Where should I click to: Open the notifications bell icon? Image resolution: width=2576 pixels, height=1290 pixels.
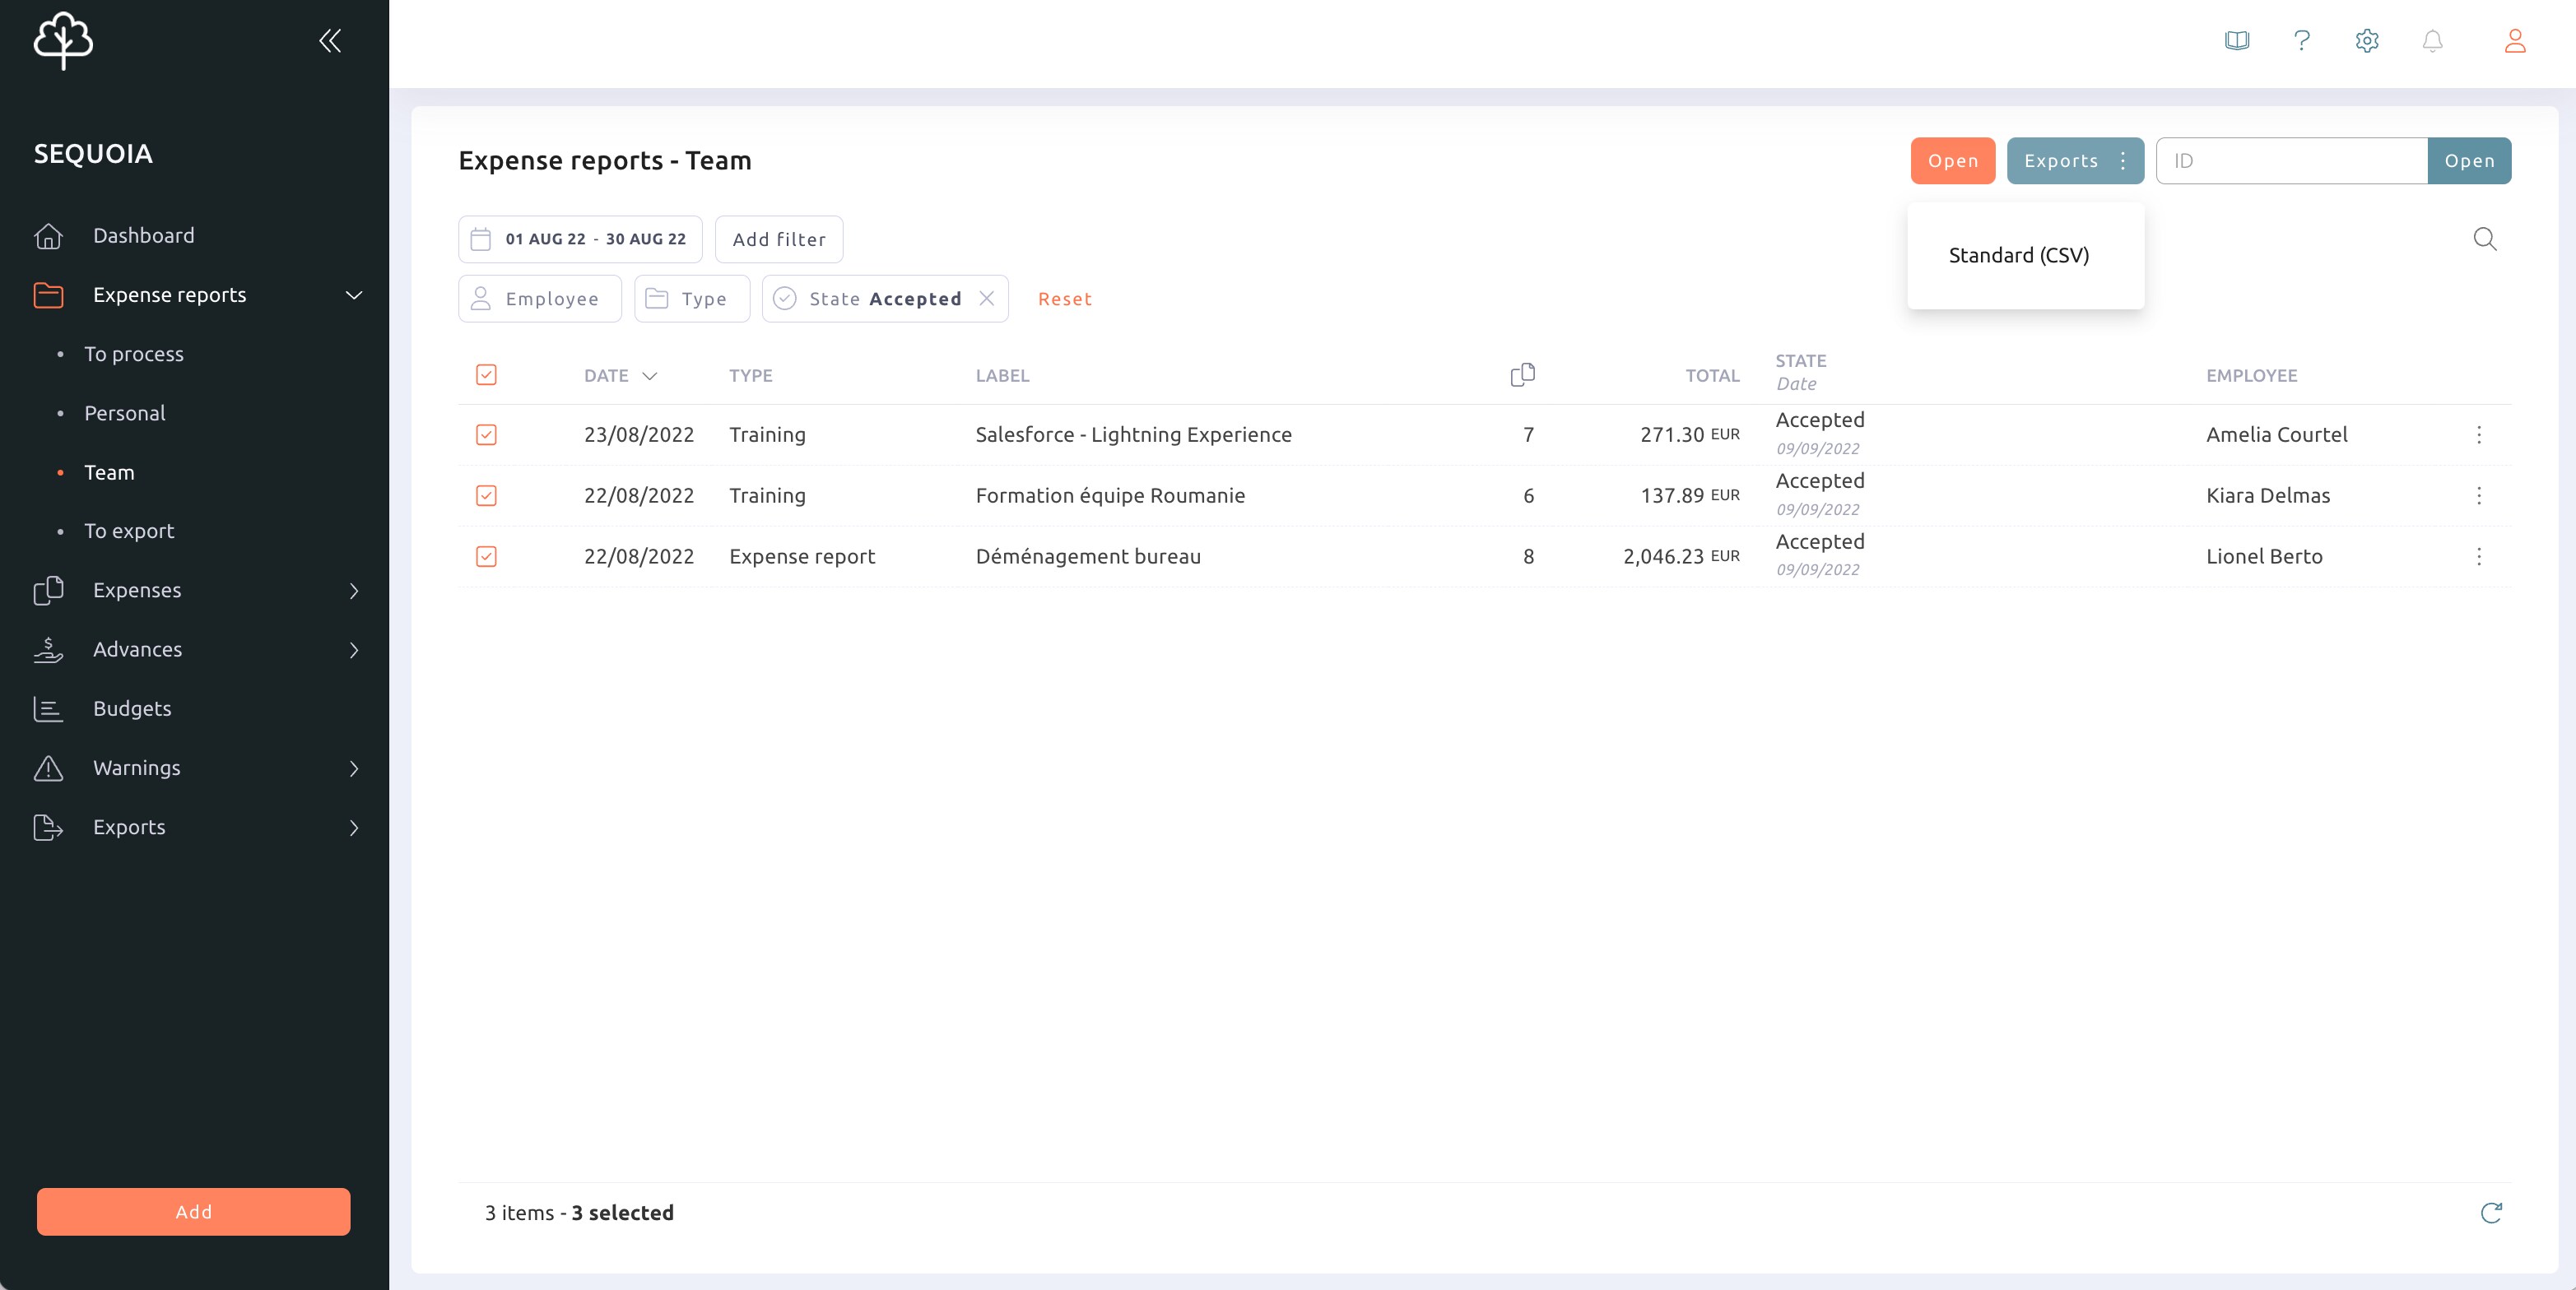click(x=2433, y=41)
